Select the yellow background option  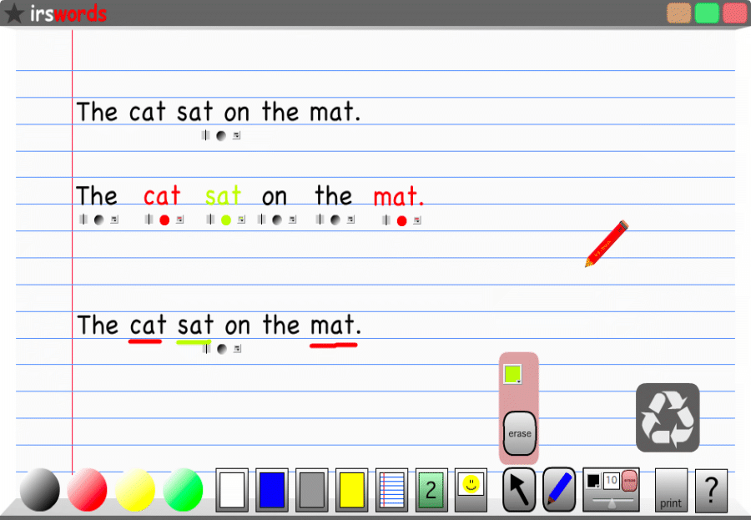(352, 489)
